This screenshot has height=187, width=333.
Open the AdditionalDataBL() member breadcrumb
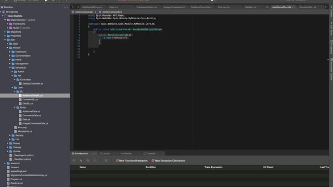coord(110,12)
